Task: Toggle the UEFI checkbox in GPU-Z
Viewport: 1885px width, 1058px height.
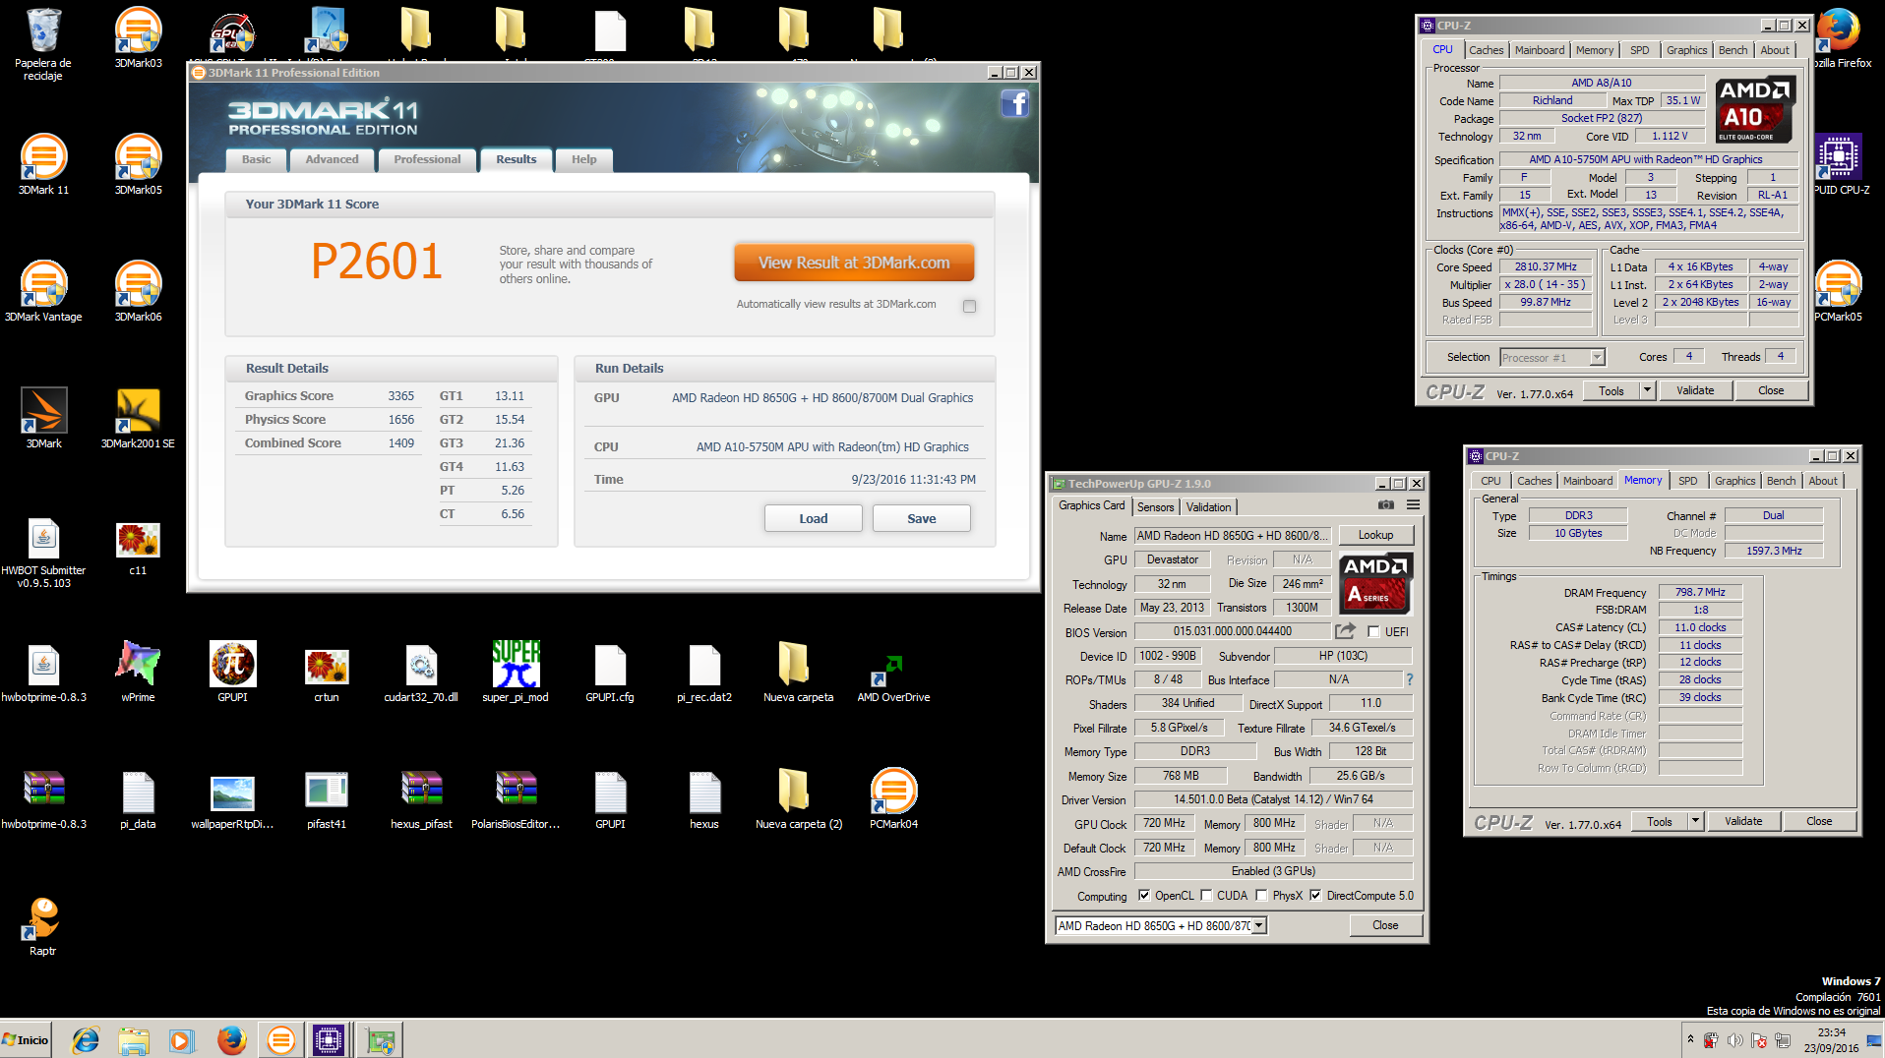Action: tap(1373, 632)
